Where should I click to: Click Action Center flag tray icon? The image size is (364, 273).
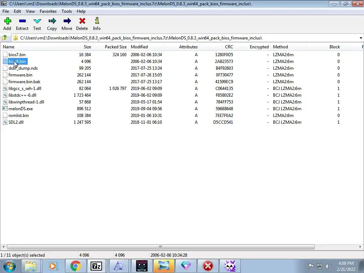coord(311,266)
